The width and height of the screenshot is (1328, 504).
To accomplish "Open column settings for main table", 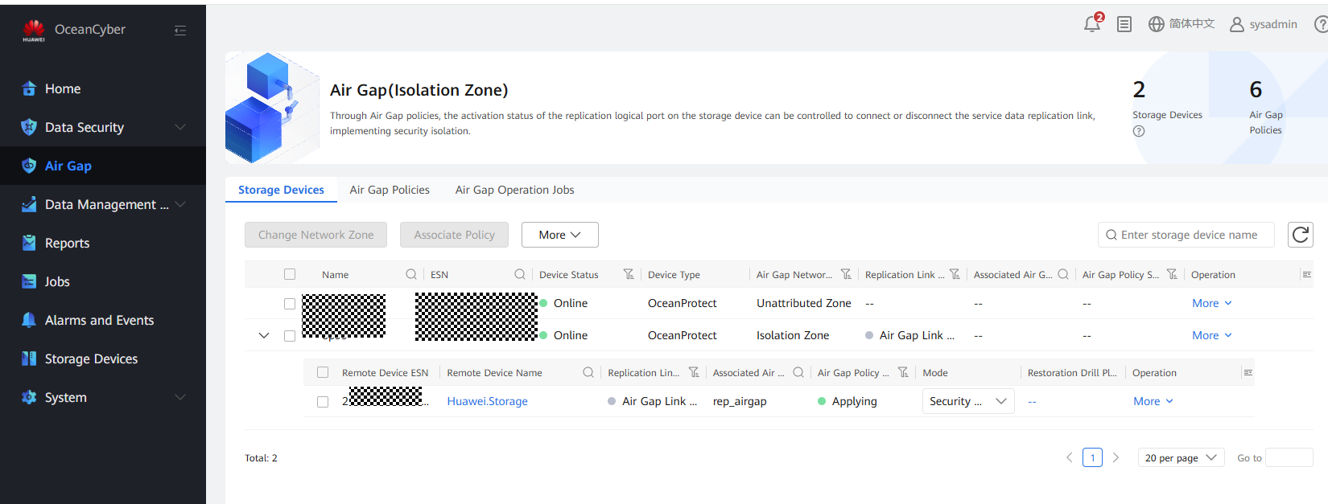I will click(1306, 274).
